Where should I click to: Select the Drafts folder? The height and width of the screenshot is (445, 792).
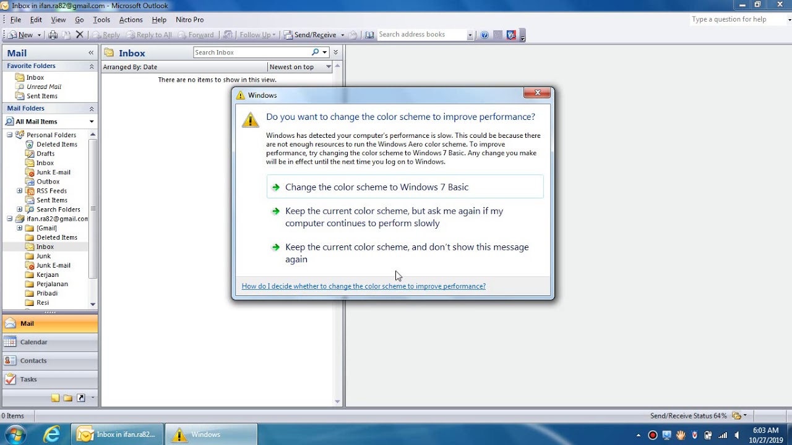pyautogui.click(x=45, y=154)
